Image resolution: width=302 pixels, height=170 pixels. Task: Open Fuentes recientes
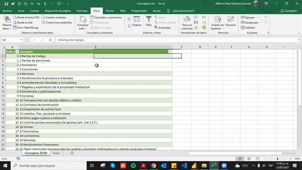[54, 17]
